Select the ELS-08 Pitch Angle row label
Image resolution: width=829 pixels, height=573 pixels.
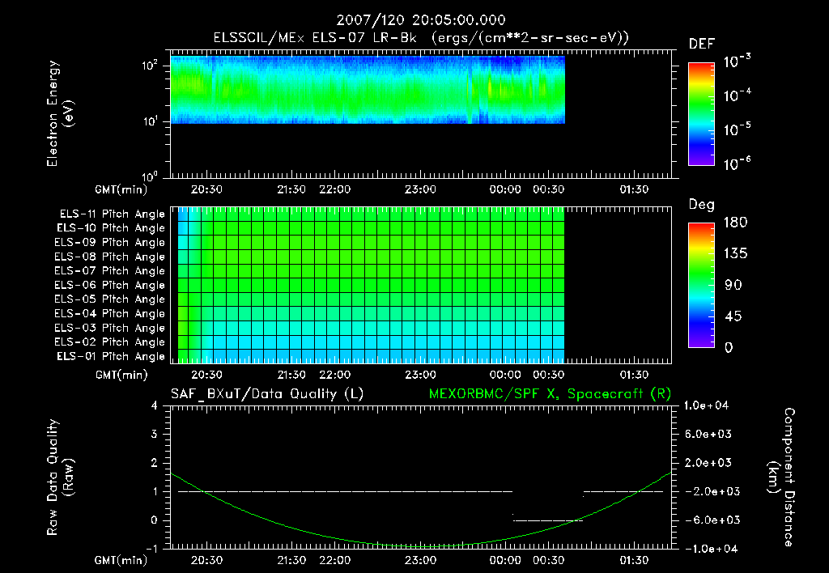coord(110,257)
